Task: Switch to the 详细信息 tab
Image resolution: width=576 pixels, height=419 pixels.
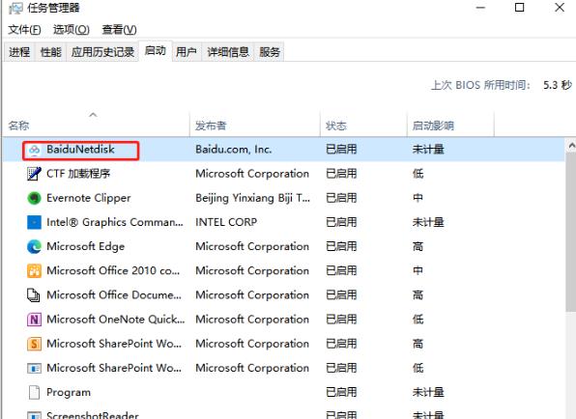Action: click(x=228, y=52)
